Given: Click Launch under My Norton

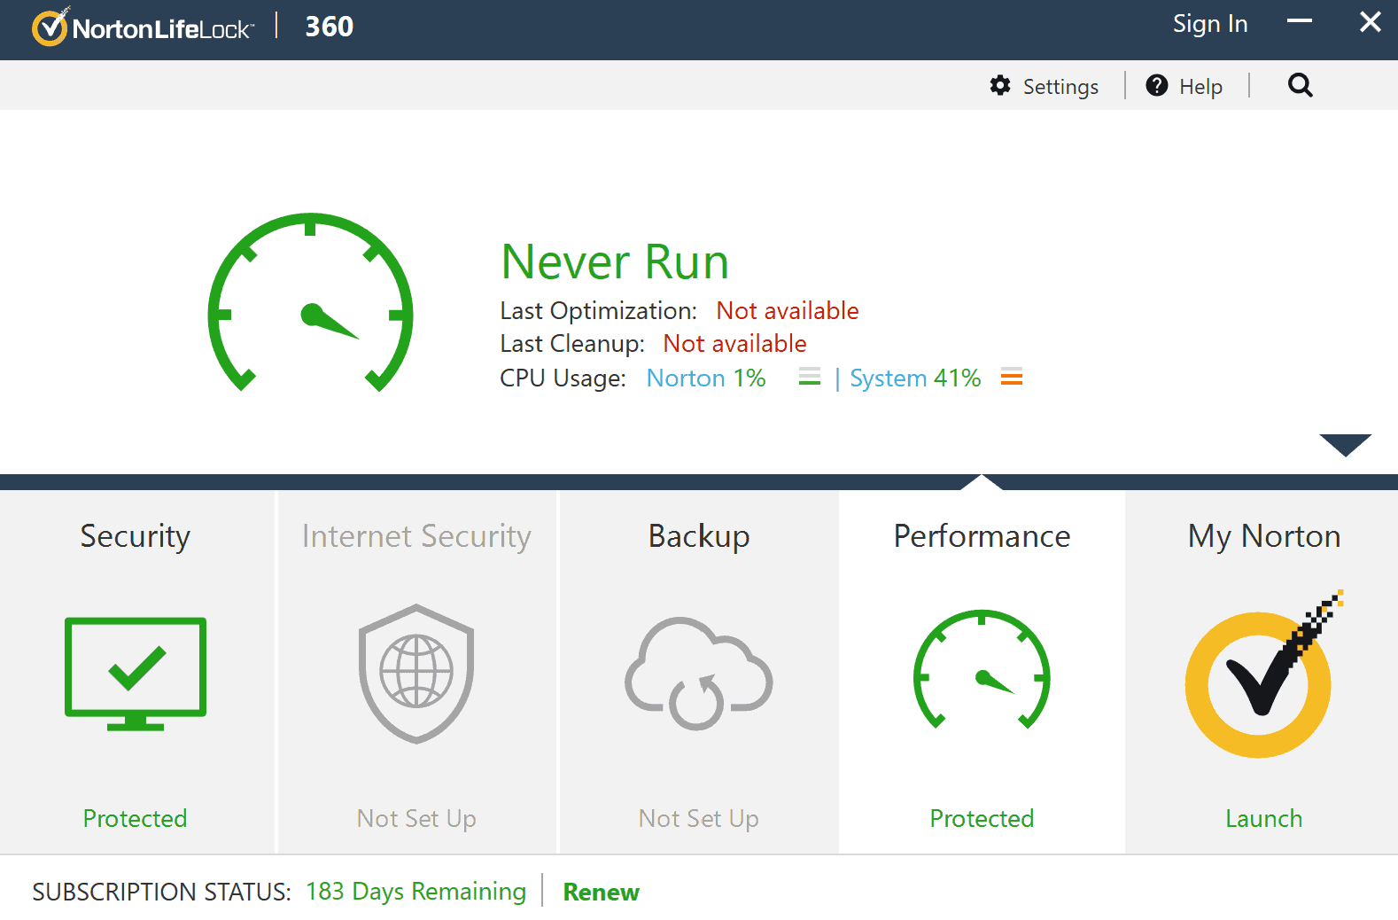Looking at the screenshot, I should click(x=1263, y=818).
